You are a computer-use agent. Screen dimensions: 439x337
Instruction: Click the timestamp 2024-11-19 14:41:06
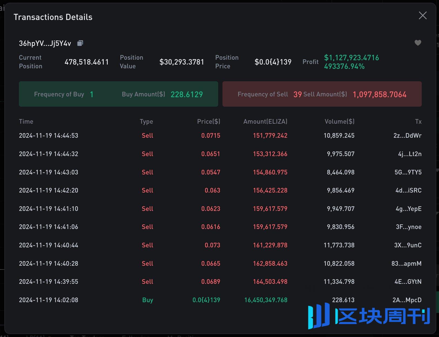tap(49, 227)
